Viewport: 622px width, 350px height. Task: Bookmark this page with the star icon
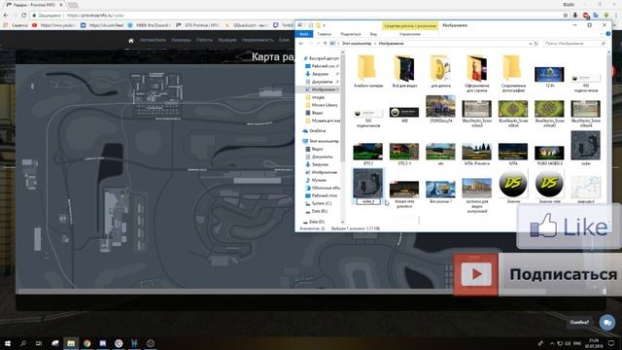click(x=566, y=16)
